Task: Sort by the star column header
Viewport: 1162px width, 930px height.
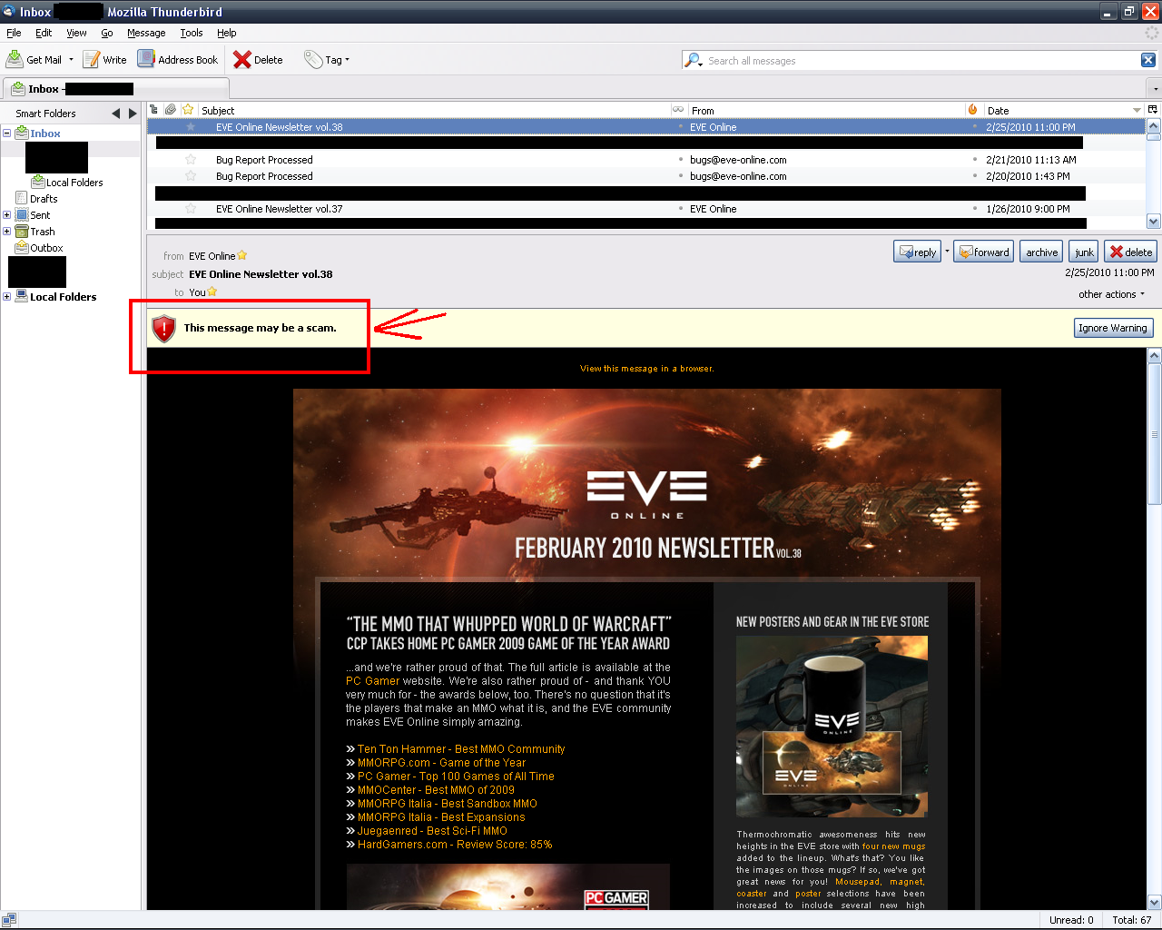Action: (188, 110)
